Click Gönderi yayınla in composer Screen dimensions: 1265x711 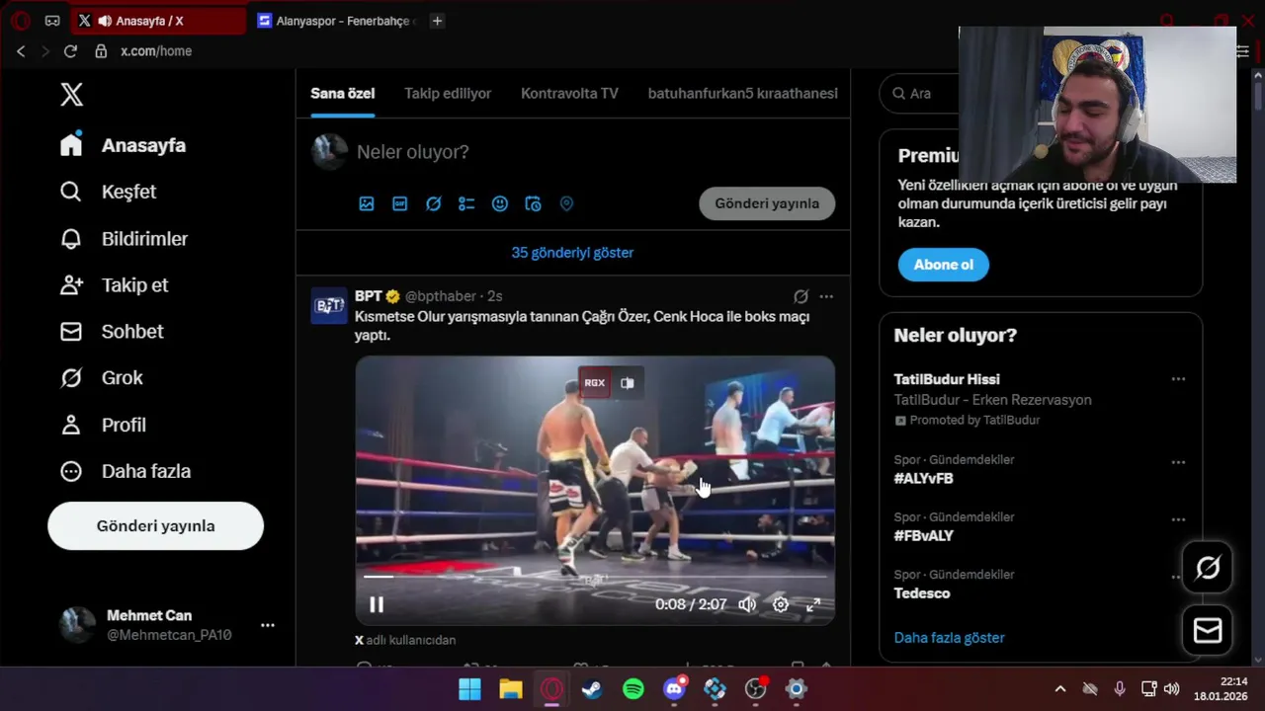tap(767, 203)
